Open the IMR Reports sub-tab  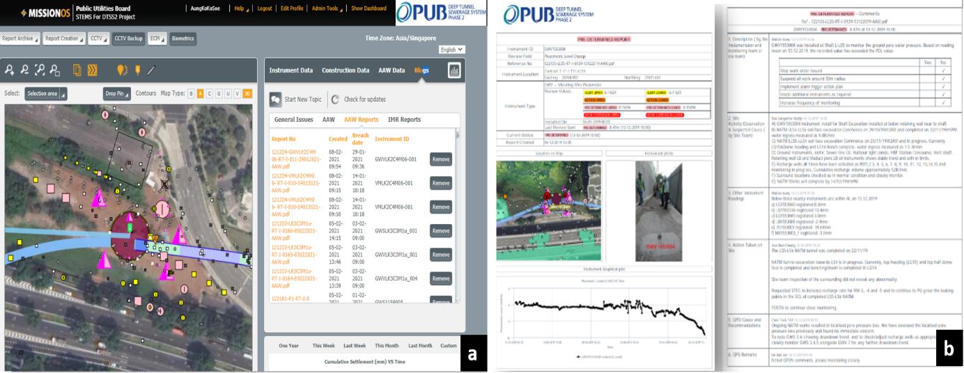coord(404,120)
